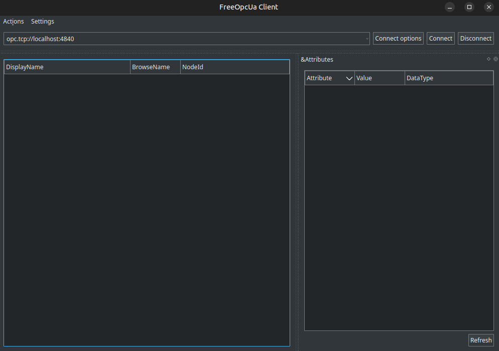Refresh the attributes panel

(x=481, y=340)
